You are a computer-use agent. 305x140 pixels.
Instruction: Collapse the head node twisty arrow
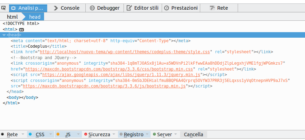(4, 35)
